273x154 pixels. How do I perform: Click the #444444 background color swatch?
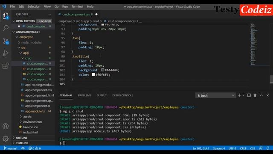103,70
